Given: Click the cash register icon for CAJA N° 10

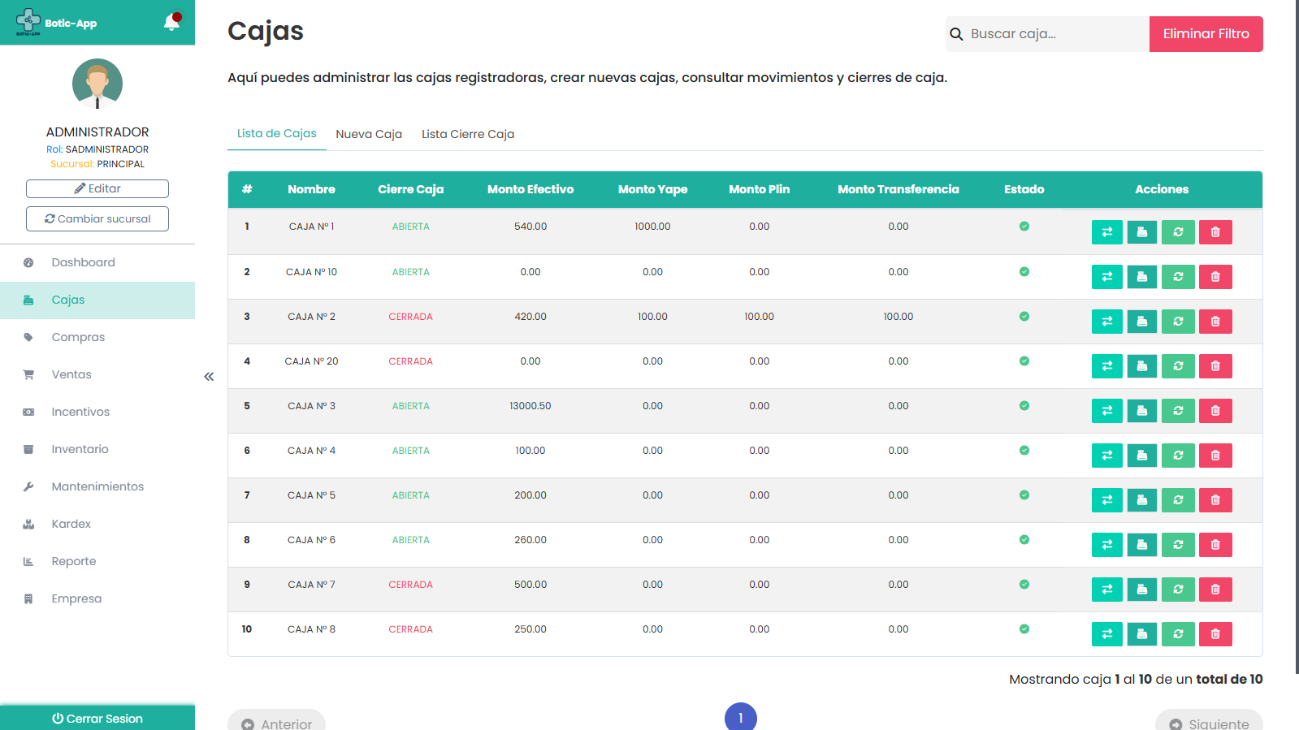Looking at the screenshot, I should 1141,277.
